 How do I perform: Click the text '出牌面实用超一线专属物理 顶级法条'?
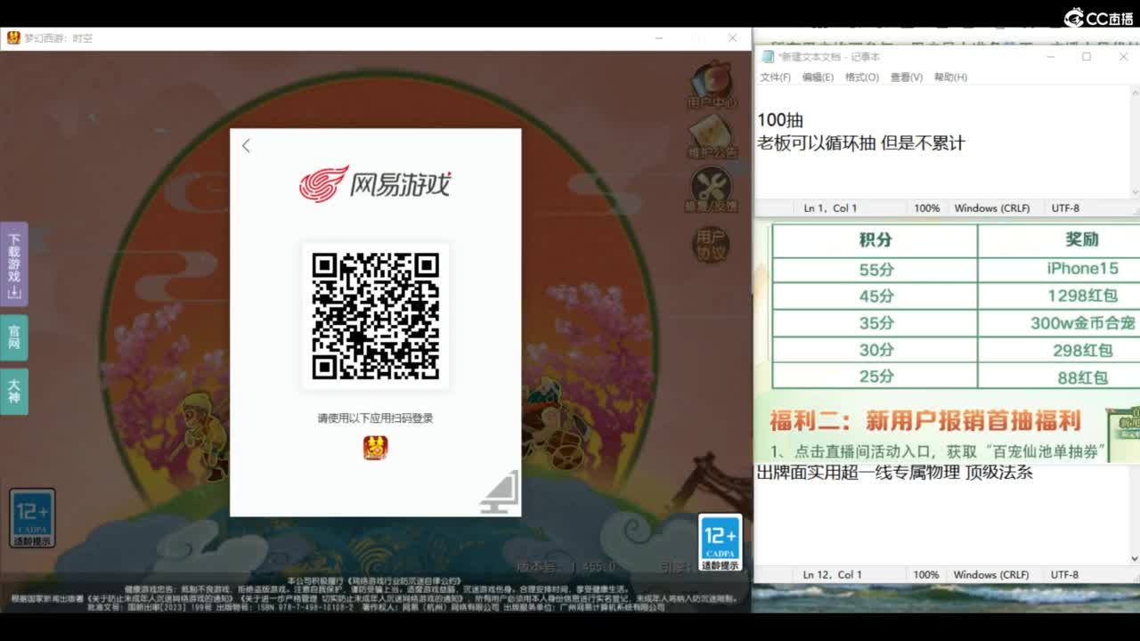point(894,473)
